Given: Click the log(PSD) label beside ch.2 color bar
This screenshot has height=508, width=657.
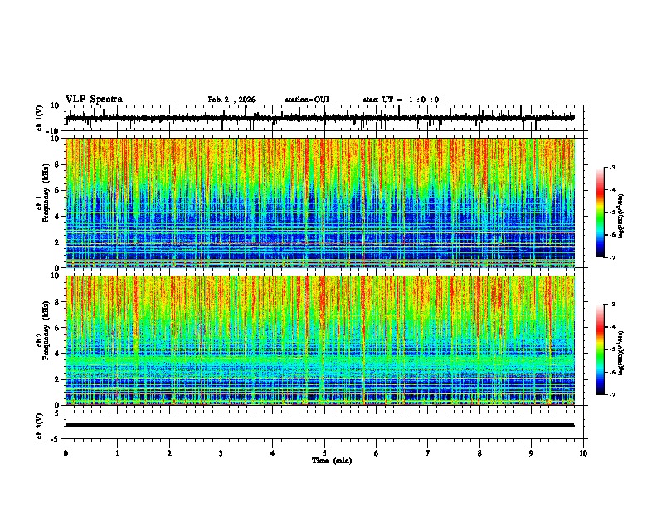Looking at the screenshot, I should pos(621,354).
